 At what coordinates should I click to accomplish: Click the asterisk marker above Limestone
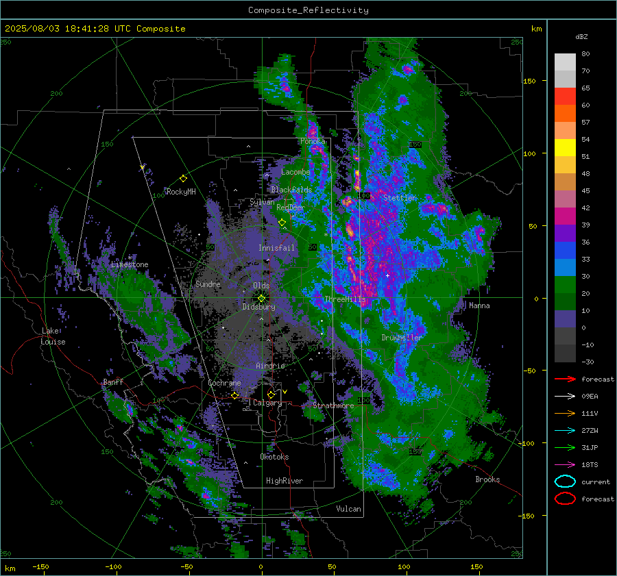tap(130, 258)
